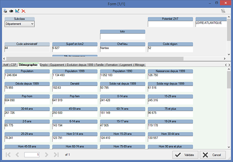Click the 30-44 ans field
Image resolution: width=233 pixels, height=162 pixels.
(x=27, y=114)
